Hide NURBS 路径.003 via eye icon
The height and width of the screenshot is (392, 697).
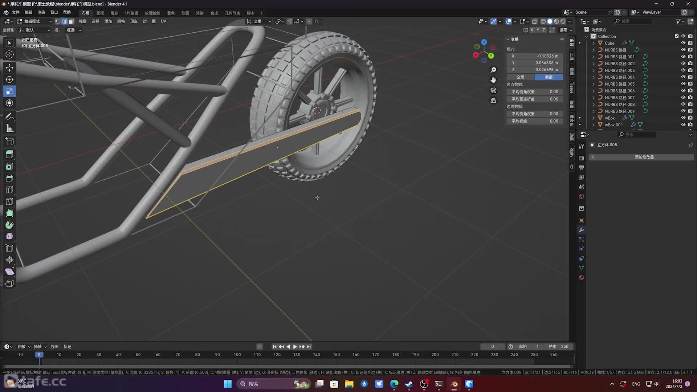click(683, 70)
